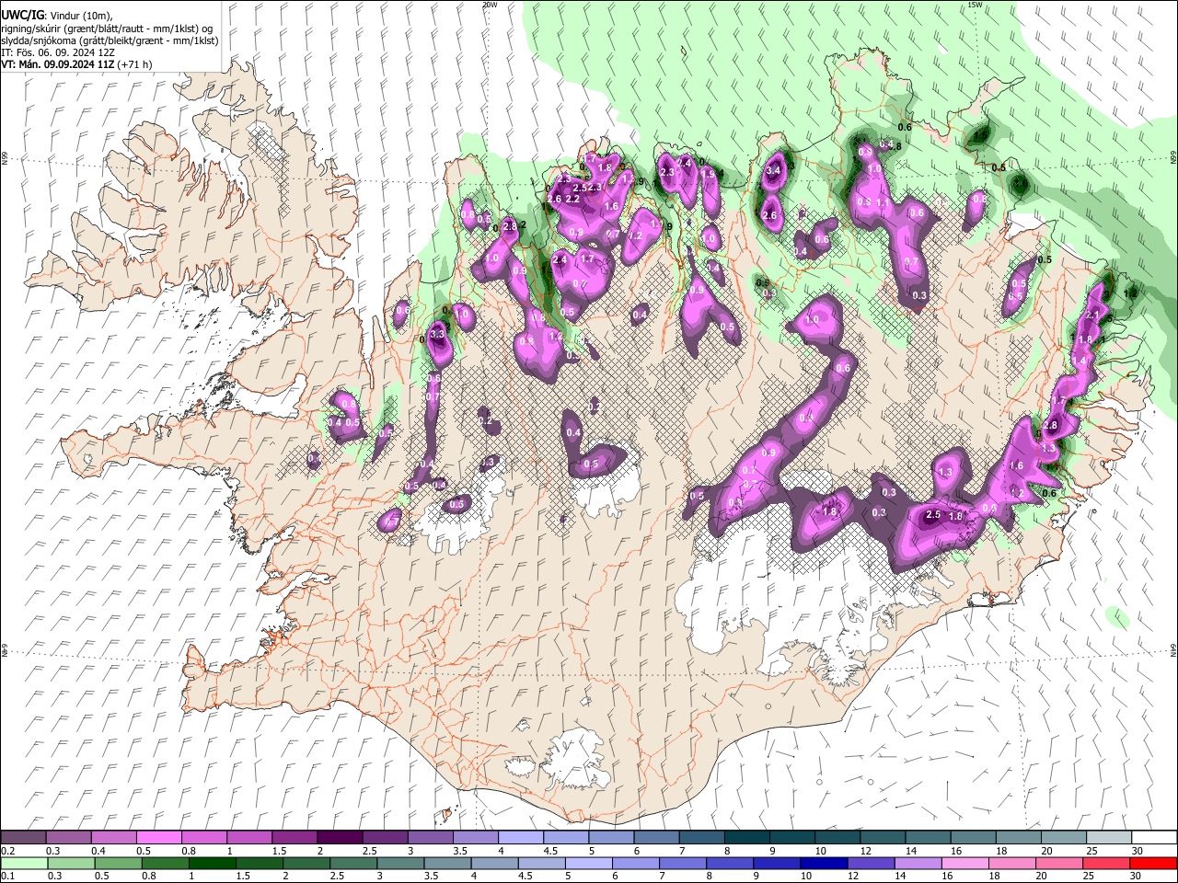
Task: Click the '2.1' value on the east coast
Action: click(1092, 315)
